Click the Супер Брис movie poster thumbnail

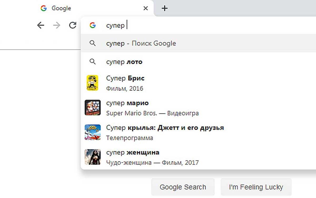pyautogui.click(x=92, y=83)
